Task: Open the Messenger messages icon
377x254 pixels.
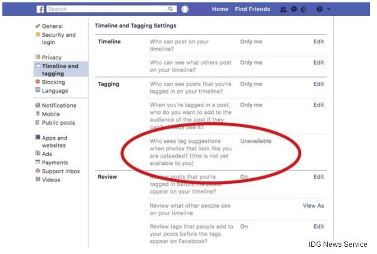Action: [x=293, y=9]
